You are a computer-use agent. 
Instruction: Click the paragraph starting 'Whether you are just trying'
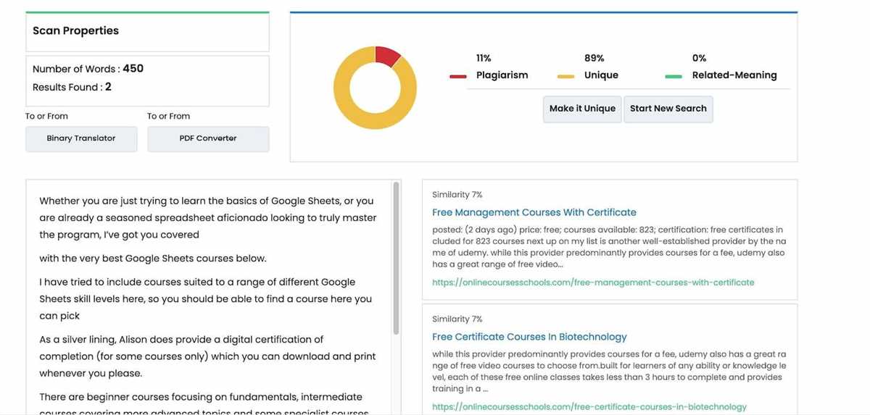click(208, 217)
